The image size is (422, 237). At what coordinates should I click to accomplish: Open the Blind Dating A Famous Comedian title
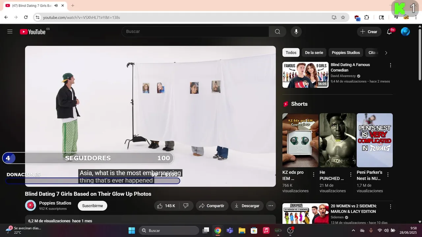350,67
